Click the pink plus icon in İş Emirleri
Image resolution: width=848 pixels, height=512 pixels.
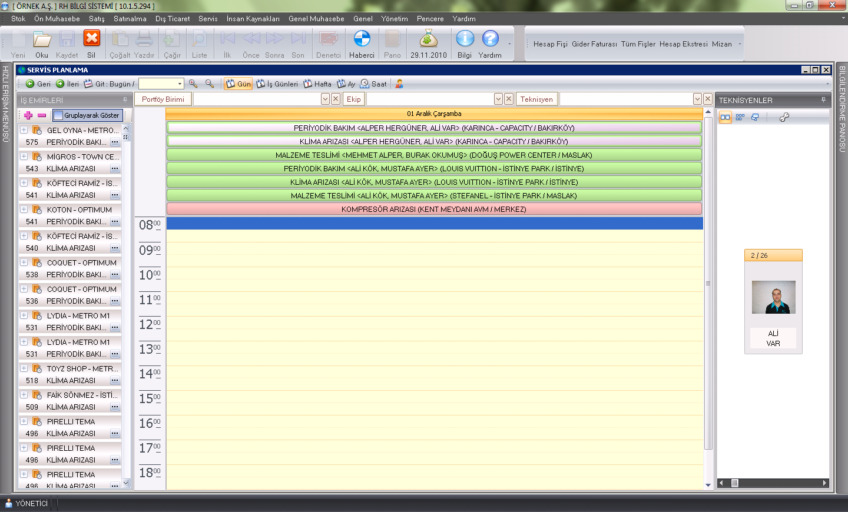tap(28, 115)
